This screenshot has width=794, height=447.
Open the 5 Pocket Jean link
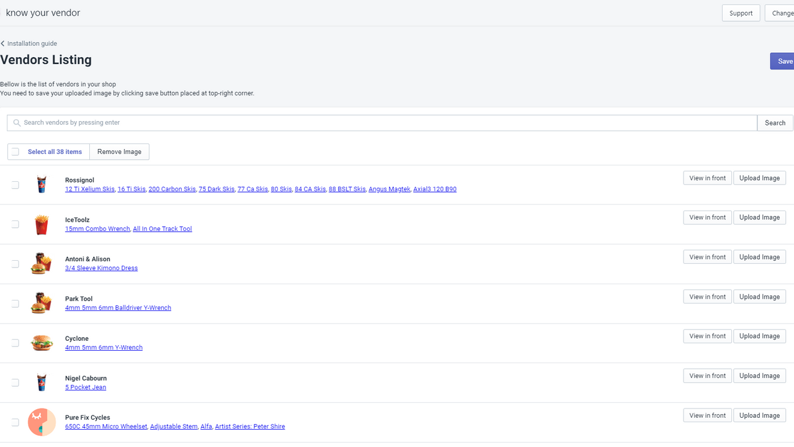(x=86, y=387)
